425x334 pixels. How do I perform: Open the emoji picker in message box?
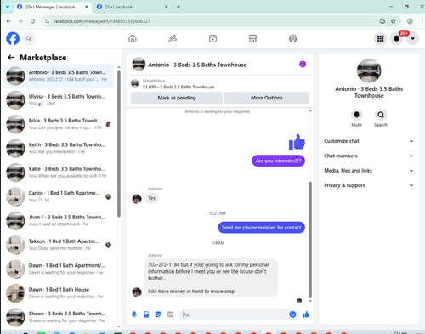(x=292, y=314)
